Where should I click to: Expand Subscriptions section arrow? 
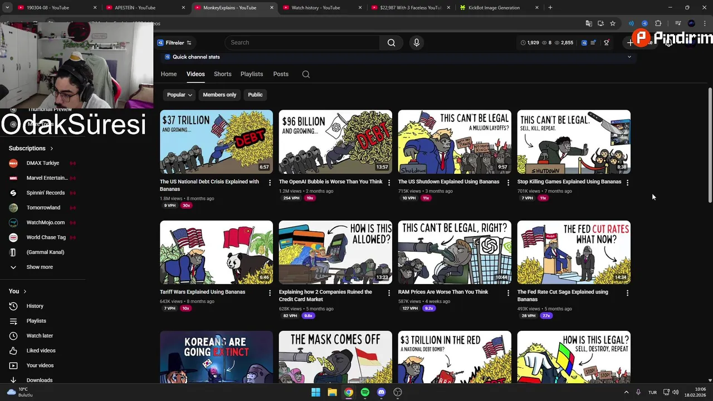(52, 149)
